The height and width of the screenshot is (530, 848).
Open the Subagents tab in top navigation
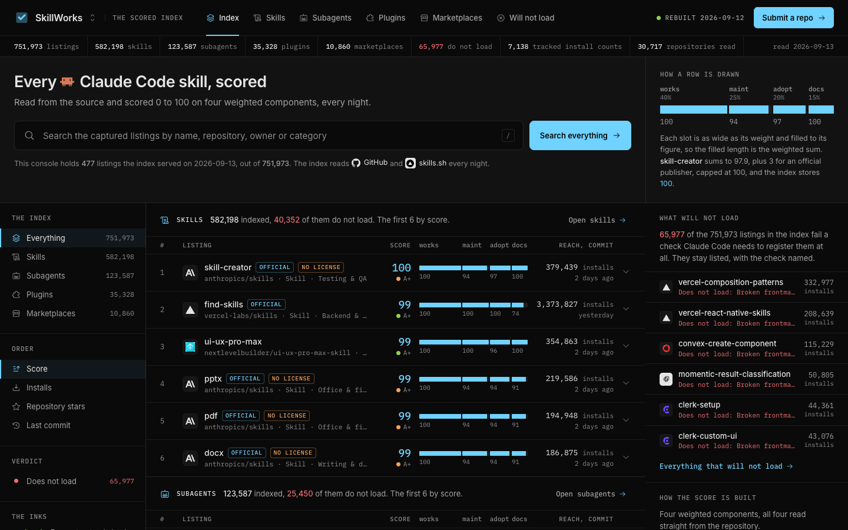point(326,18)
